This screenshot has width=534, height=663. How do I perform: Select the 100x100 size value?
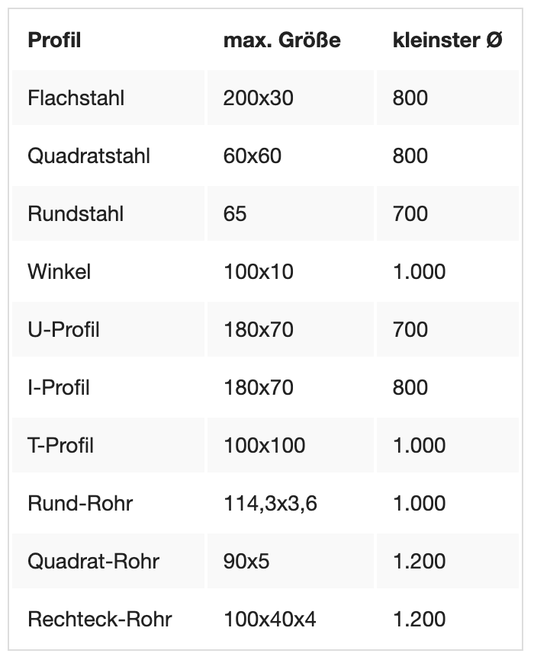(x=264, y=446)
